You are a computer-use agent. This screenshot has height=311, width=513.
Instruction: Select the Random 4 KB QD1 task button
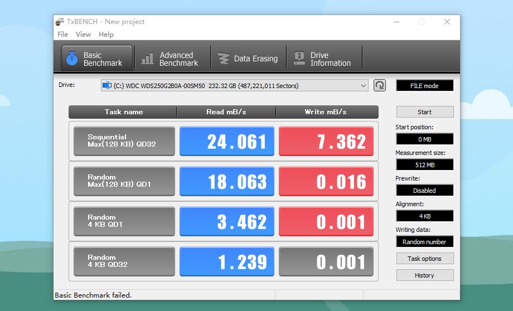coord(124,221)
